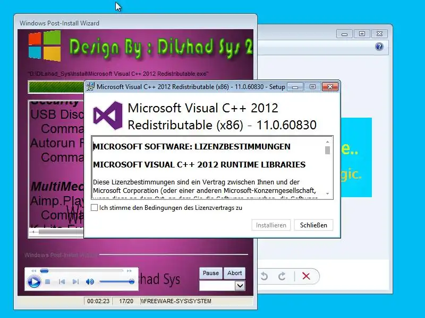Start playback in the media player
This screenshot has height=318, width=425.
tap(34, 282)
